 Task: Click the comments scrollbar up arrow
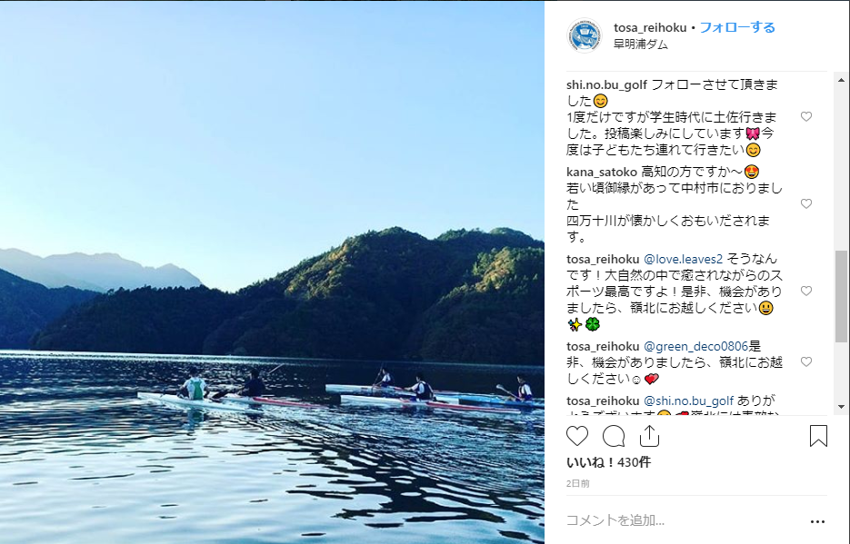pos(841,80)
